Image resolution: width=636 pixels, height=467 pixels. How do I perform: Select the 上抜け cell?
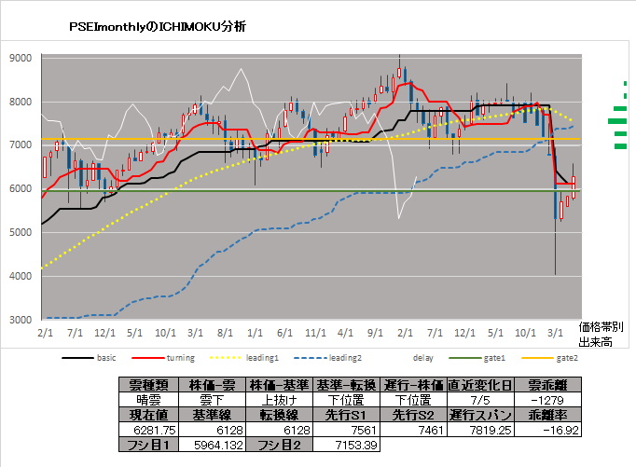click(280, 400)
